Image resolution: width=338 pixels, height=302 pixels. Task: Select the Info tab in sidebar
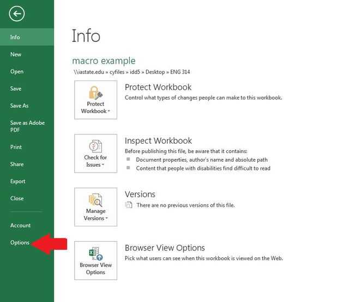[27, 37]
